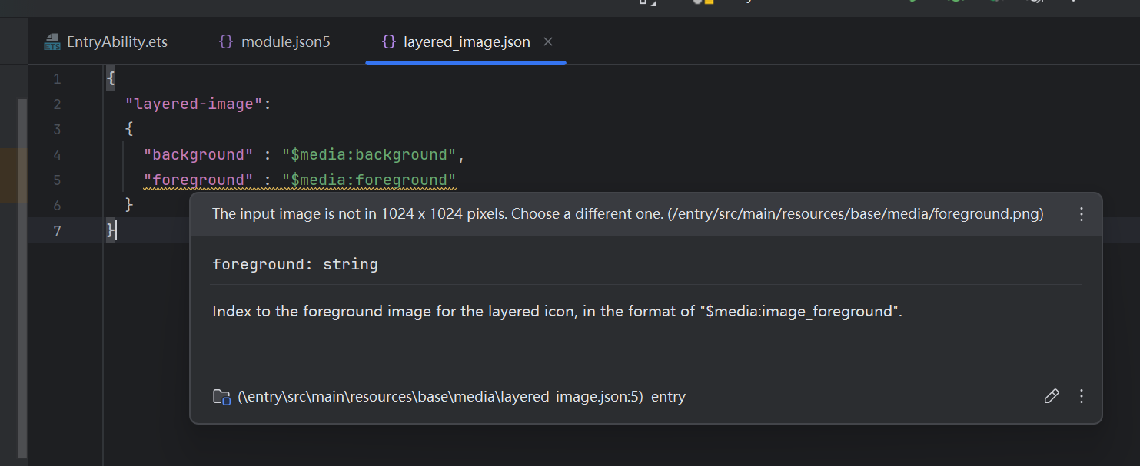Switch to the EntryAbility.ets tab
The height and width of the screenshot is (466, 1140).
pos(117,41)
